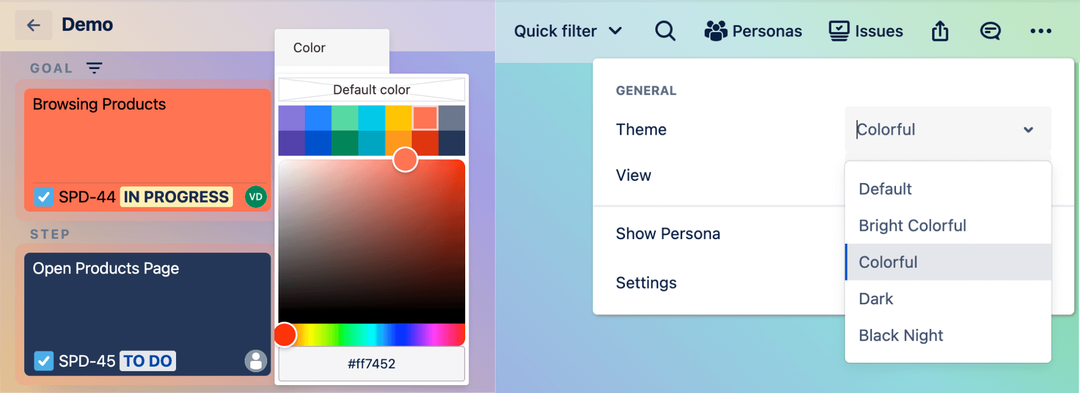The height and width of the screenshot is (393, 1080).
Task: Pick the teal color swatch
Action: [x=371, y=143]
